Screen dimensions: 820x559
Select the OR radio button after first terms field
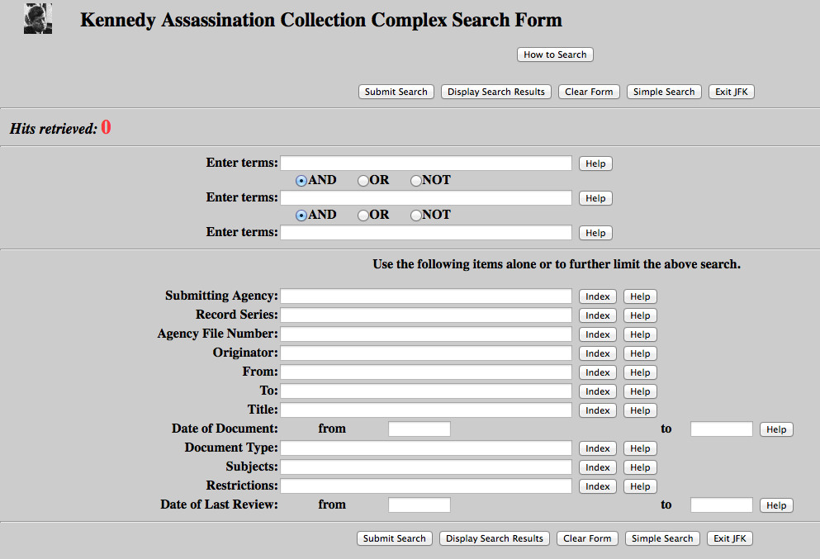[x=363, y=180]
